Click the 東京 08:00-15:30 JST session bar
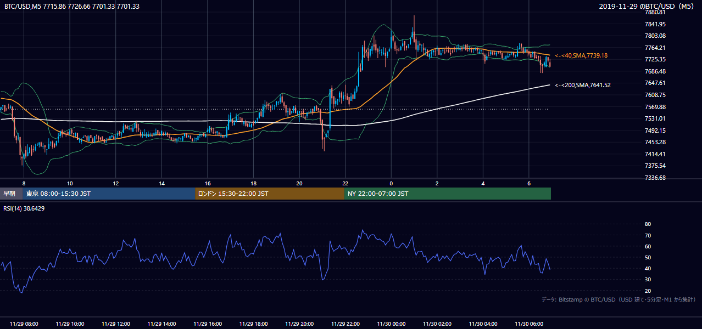This screenshot has height=329, width=702. coord(109,194)
